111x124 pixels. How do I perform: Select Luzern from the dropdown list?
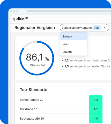73,52
